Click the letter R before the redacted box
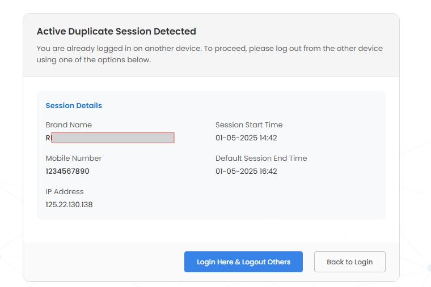Viewport: 431px width, 287px height. point(48,138)
